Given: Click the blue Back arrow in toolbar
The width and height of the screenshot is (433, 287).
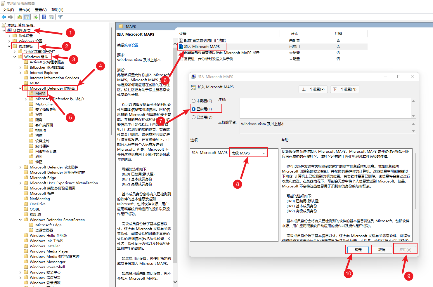Looking at the screenshot, I should 4,17.
